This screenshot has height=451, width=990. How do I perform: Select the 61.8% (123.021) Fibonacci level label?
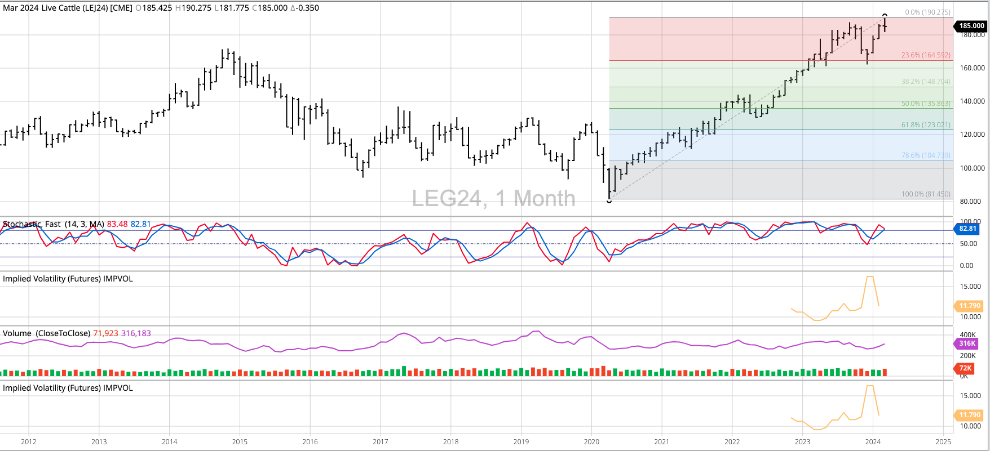[x=925, y=125]
